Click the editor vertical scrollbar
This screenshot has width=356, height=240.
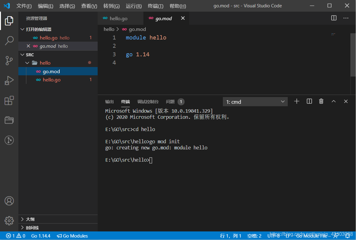[353, 55]
